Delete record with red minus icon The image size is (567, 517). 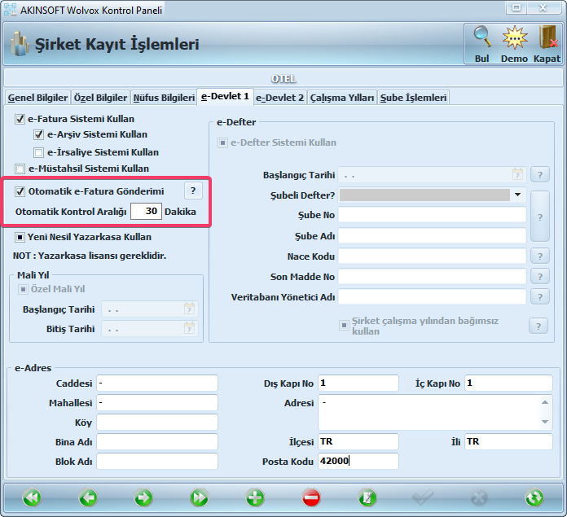pyautogui.click(x=311, y=497)
